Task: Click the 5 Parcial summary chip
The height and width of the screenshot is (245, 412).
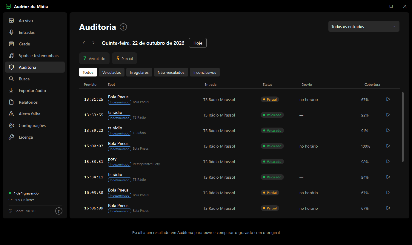Action: point(124,59)
